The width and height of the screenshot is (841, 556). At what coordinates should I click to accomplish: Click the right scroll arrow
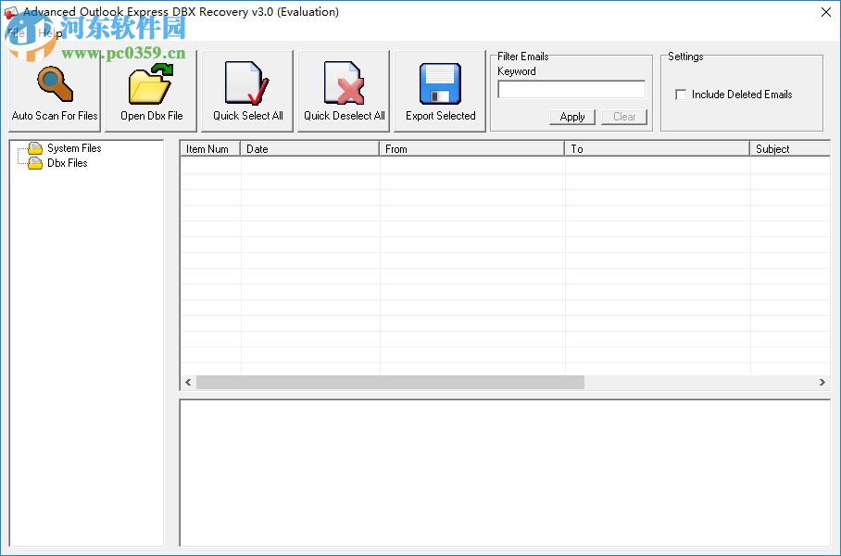[822, 382]
